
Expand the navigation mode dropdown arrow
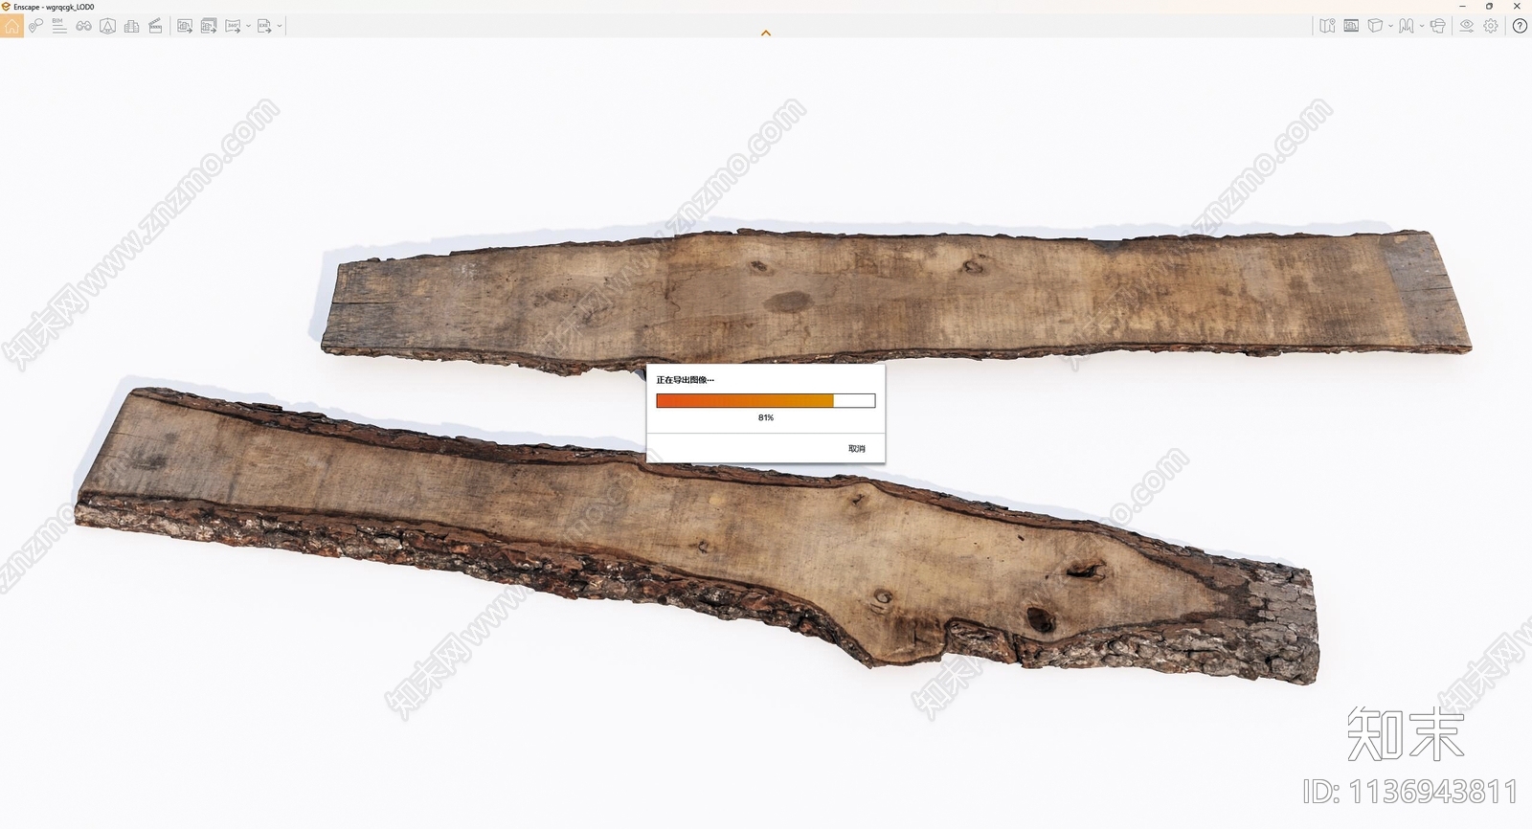click(1422, 26)
